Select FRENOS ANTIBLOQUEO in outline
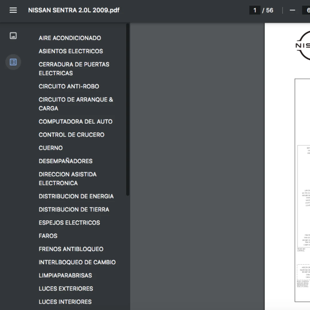Viewport: 310px width, 310px height. [x=71, y=249]
